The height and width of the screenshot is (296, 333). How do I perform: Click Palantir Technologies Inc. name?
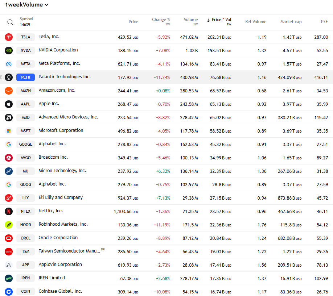coord(65,77)
